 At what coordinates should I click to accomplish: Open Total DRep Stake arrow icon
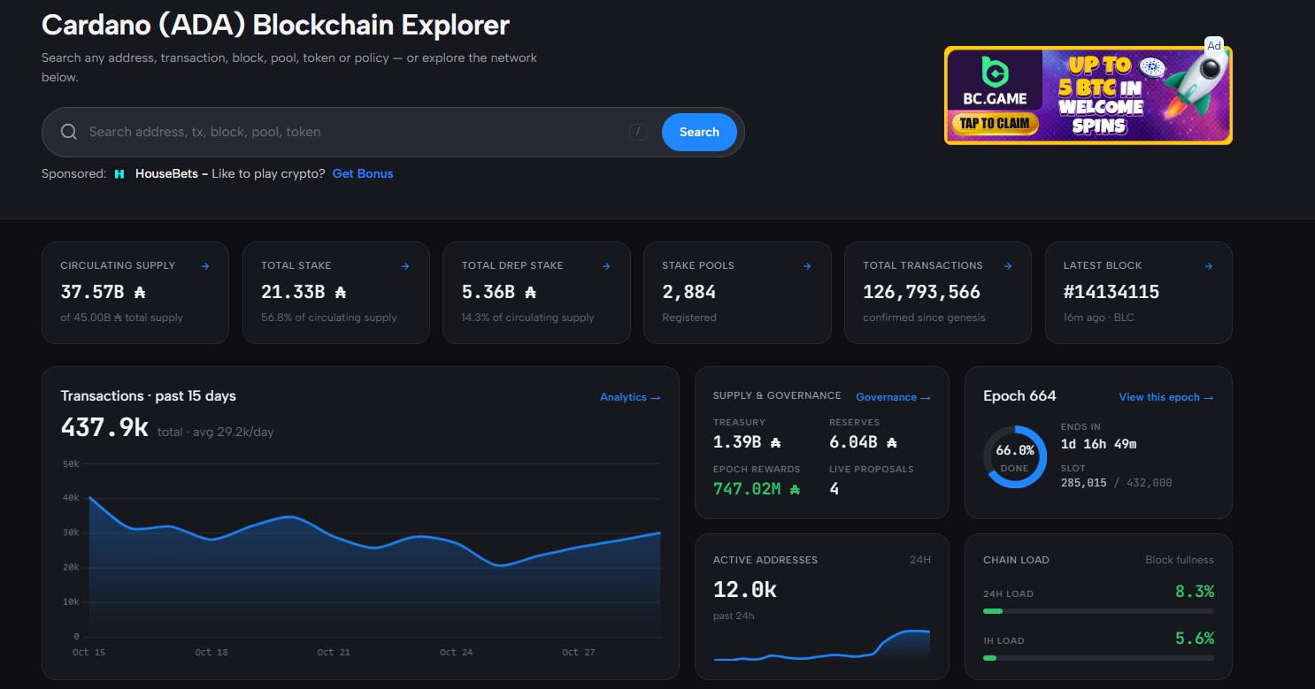[x=606, y=266]
